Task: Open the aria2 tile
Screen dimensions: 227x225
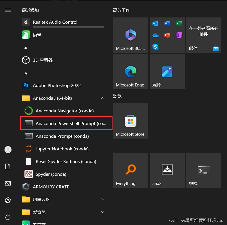Action: (167, 170)
